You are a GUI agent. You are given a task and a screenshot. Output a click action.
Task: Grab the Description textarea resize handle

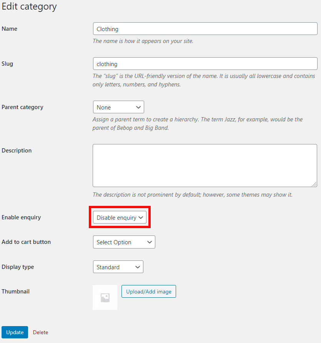314,184
